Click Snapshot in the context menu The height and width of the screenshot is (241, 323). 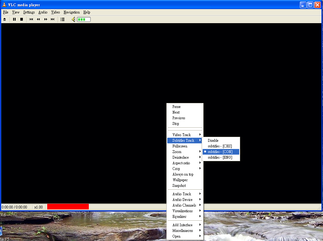click(179, 186)
